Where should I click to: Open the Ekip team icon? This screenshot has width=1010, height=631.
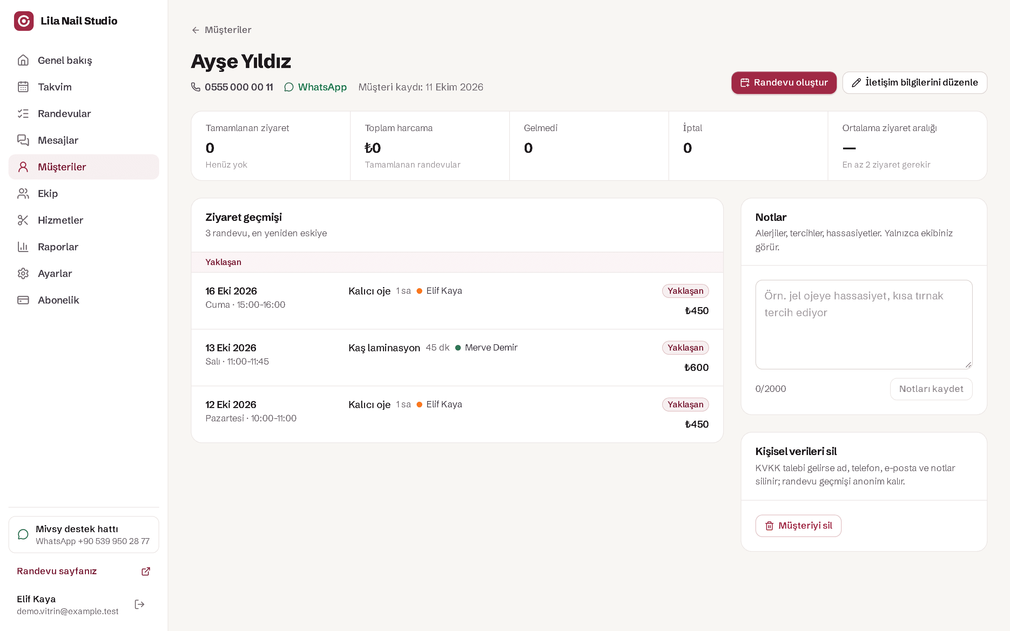[x=23, y=194]
